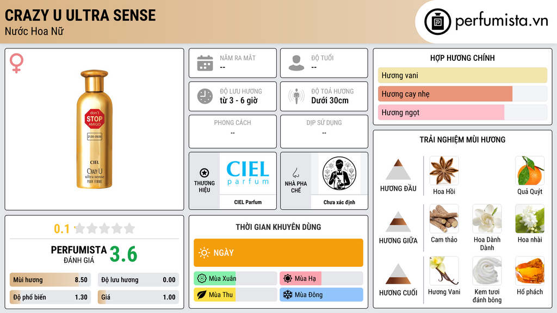Click the snowflake icon for Mùa Đông

point(287,295)
